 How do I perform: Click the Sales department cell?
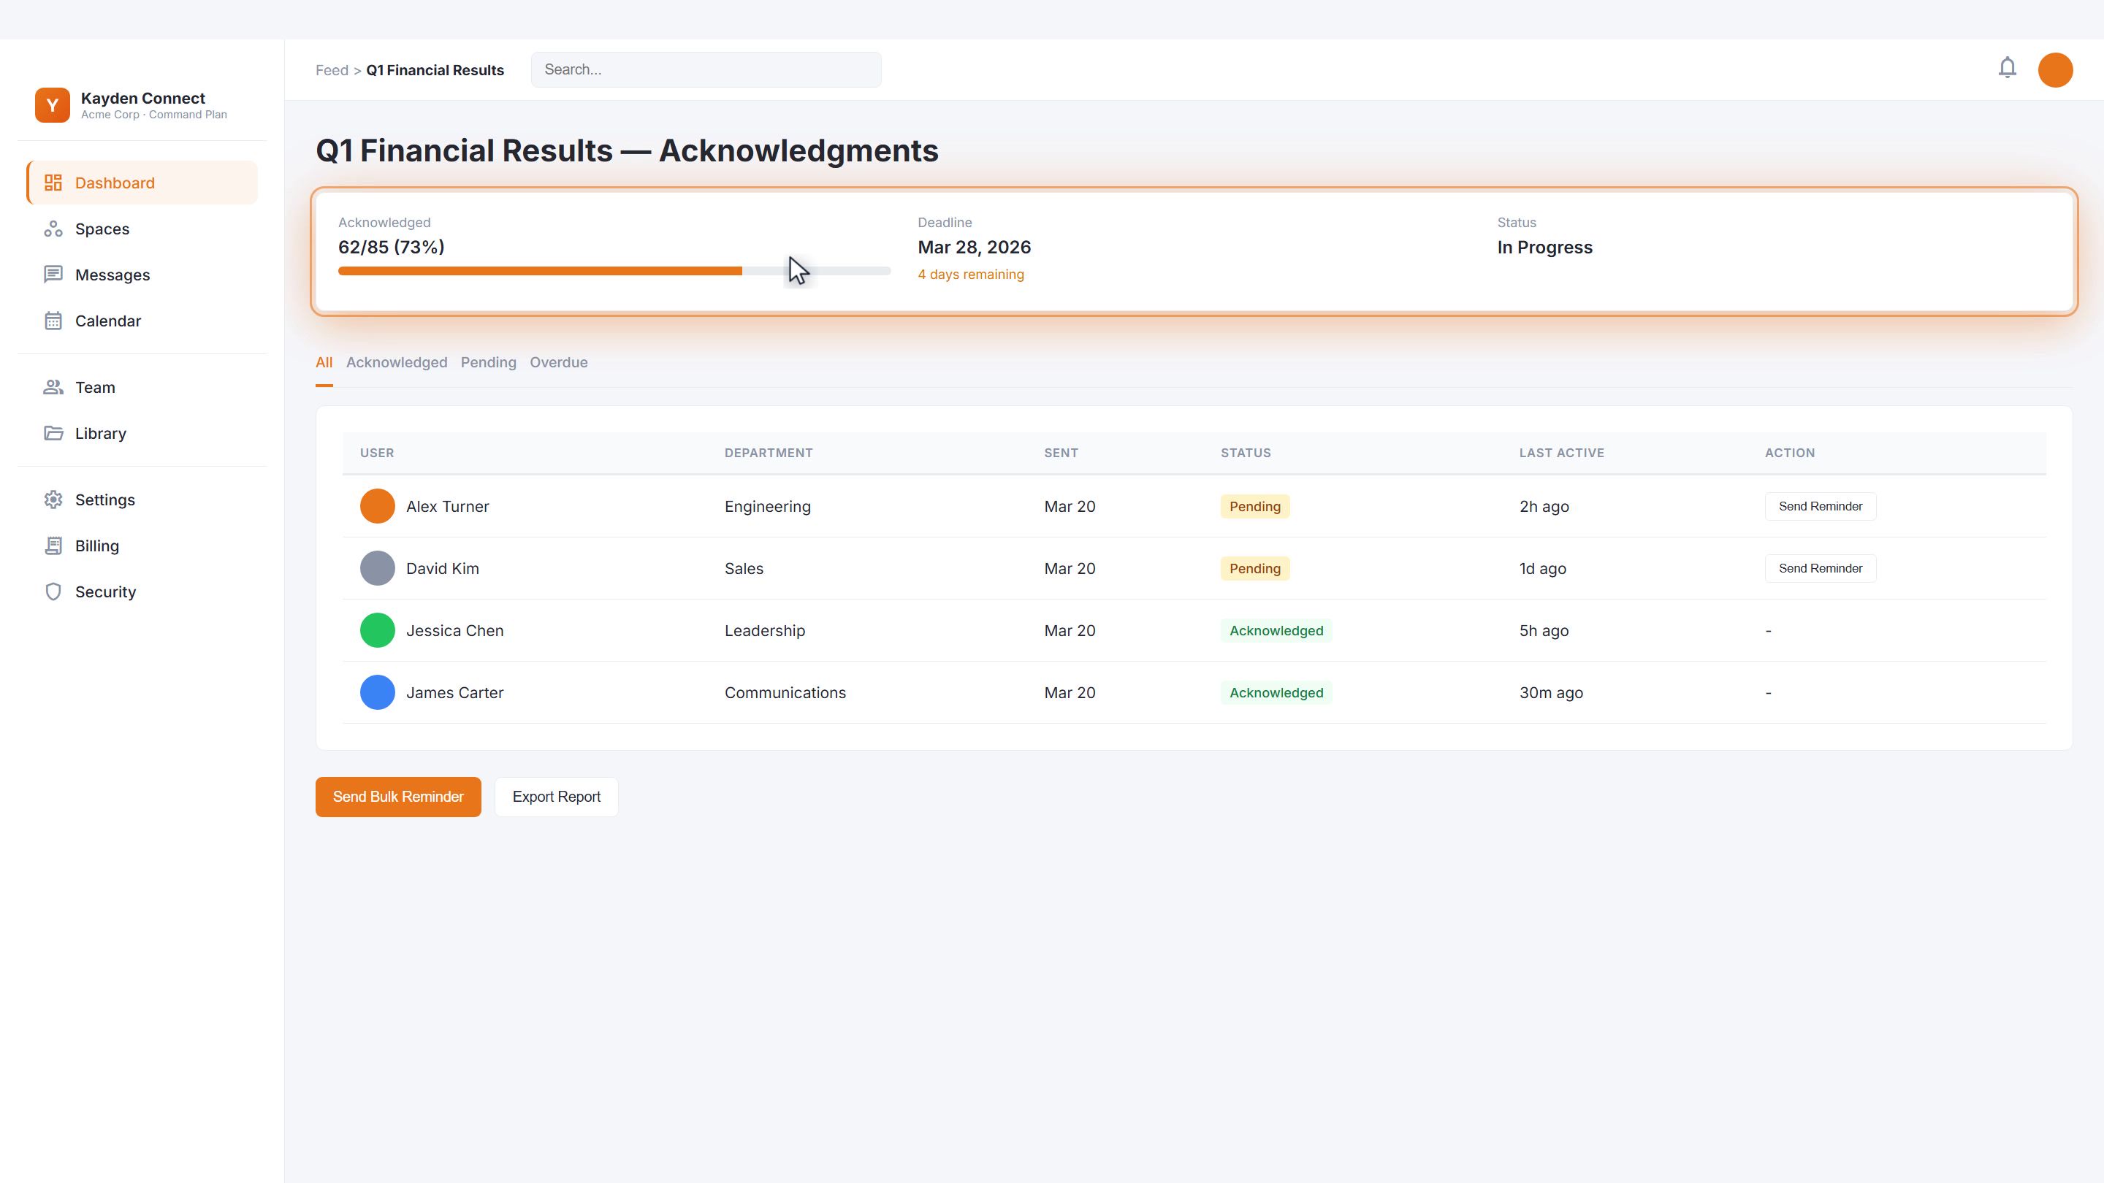pos(744,568)
